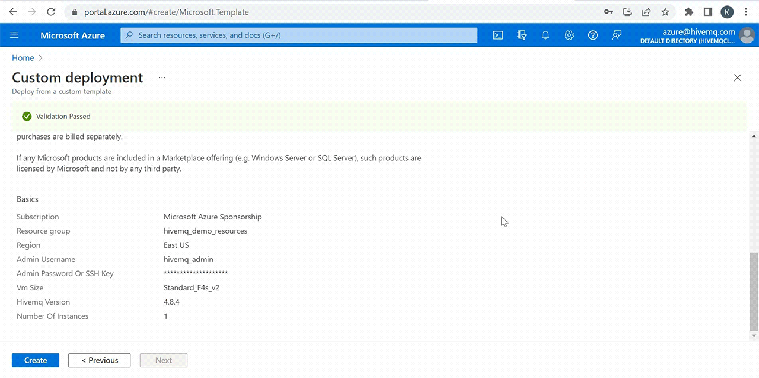Select hivemq_demo_resources resource group value
Screen dimensions: 759x378
point(205,231)
